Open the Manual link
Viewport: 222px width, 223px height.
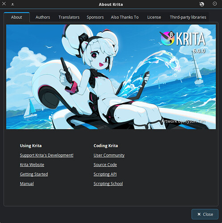pyautogui.click(x=27, y=184)
